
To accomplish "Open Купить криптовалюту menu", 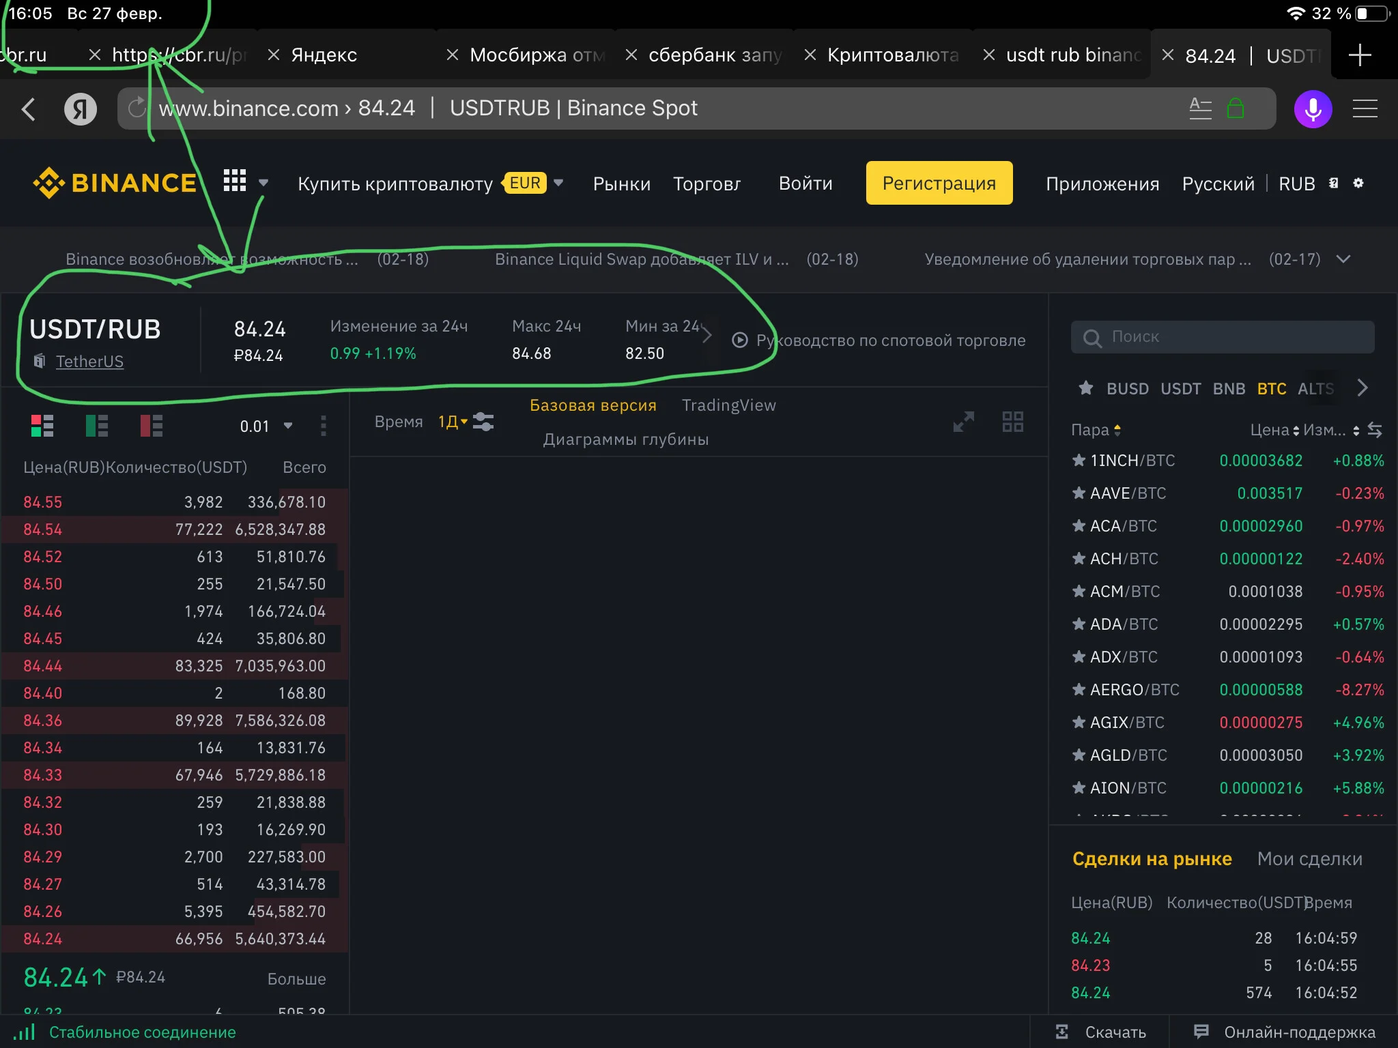I will click(395, 184).
